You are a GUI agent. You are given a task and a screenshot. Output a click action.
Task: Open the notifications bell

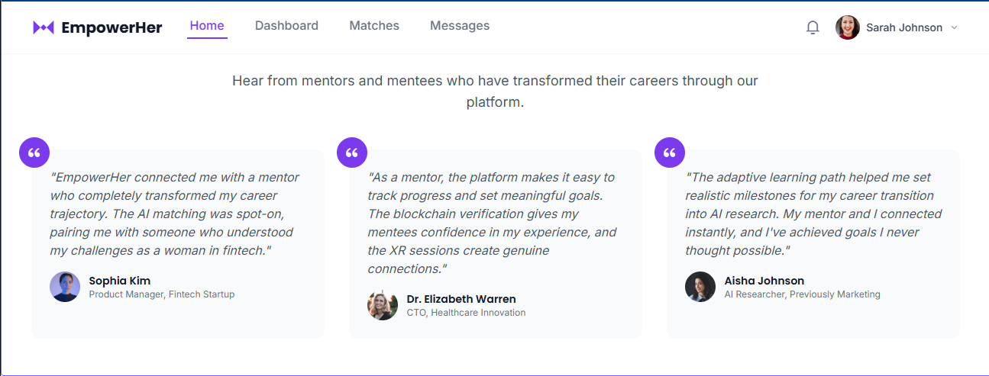pos(813,27)
